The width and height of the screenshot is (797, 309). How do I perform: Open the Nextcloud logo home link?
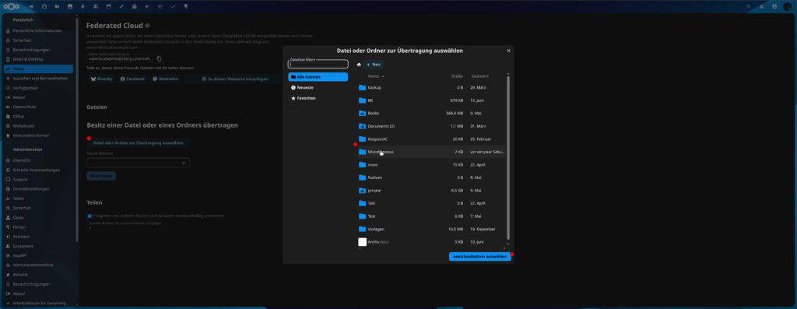point(11,6)
